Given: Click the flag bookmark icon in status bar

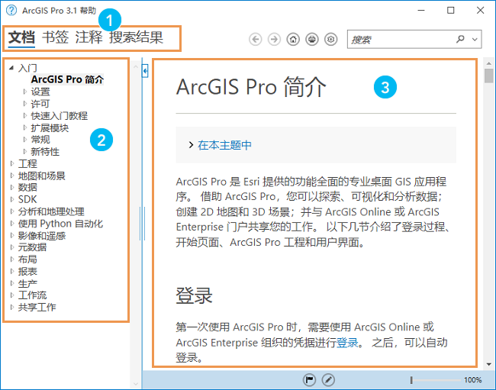Looking at the screenshot, I should (310, 379).
